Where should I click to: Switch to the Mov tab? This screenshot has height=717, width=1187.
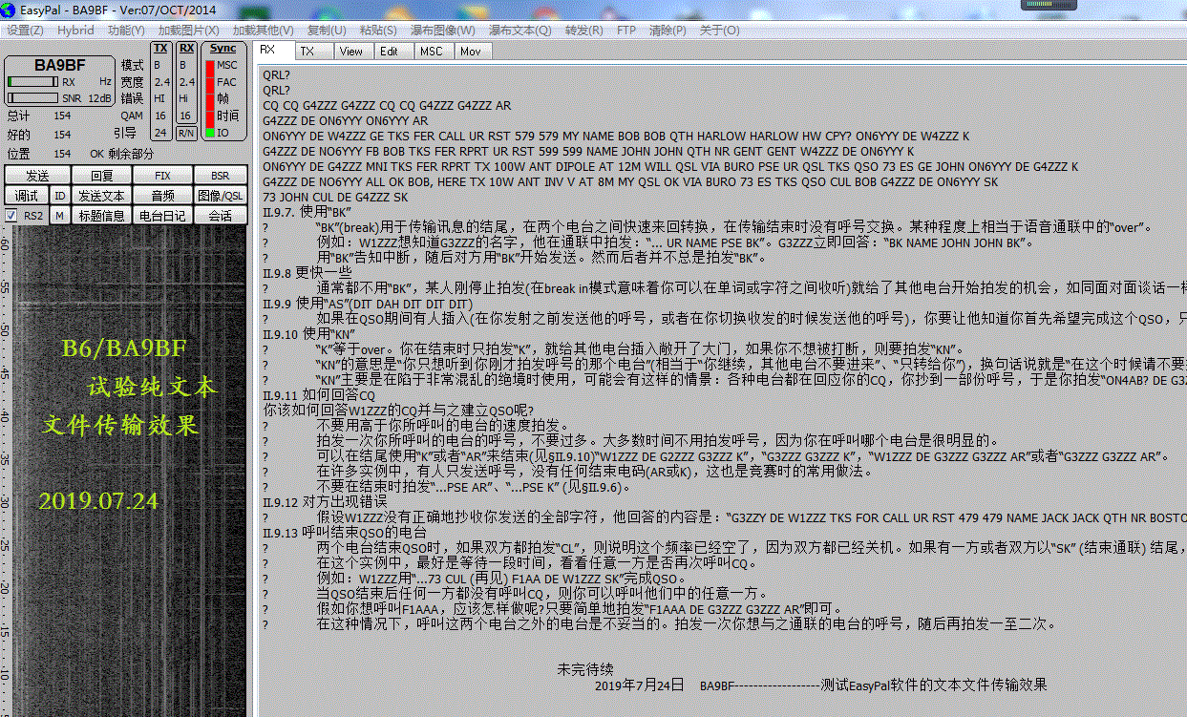click(x=471, y=52)
